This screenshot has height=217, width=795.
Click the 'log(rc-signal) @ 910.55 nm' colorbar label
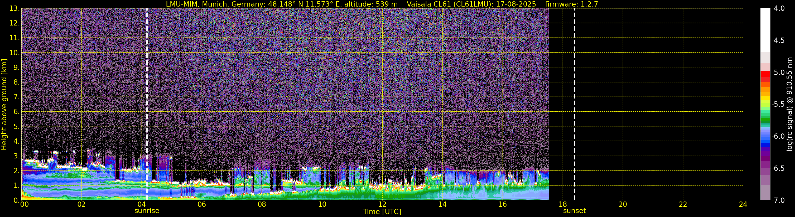click(x=790, y=104)
